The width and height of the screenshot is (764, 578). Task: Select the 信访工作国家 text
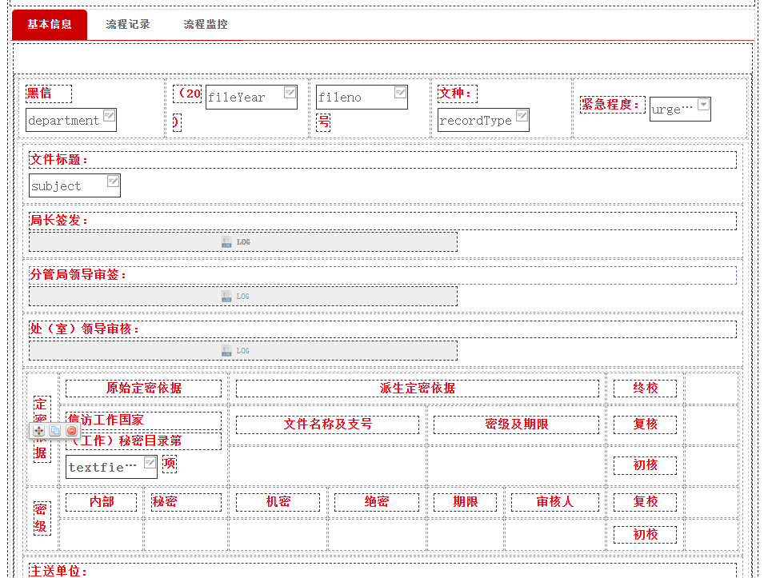(143, 421)
